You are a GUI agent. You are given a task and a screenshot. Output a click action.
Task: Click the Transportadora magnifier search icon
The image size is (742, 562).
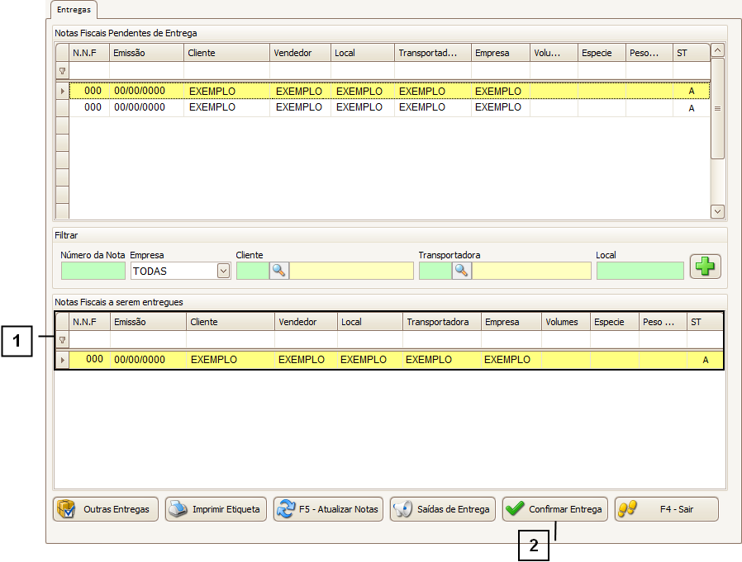click(461, 271)
